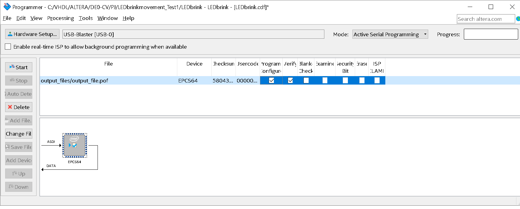The image size is (520, 209).
Task: Click the usercode value 00000...
Action: coord(247,81)
